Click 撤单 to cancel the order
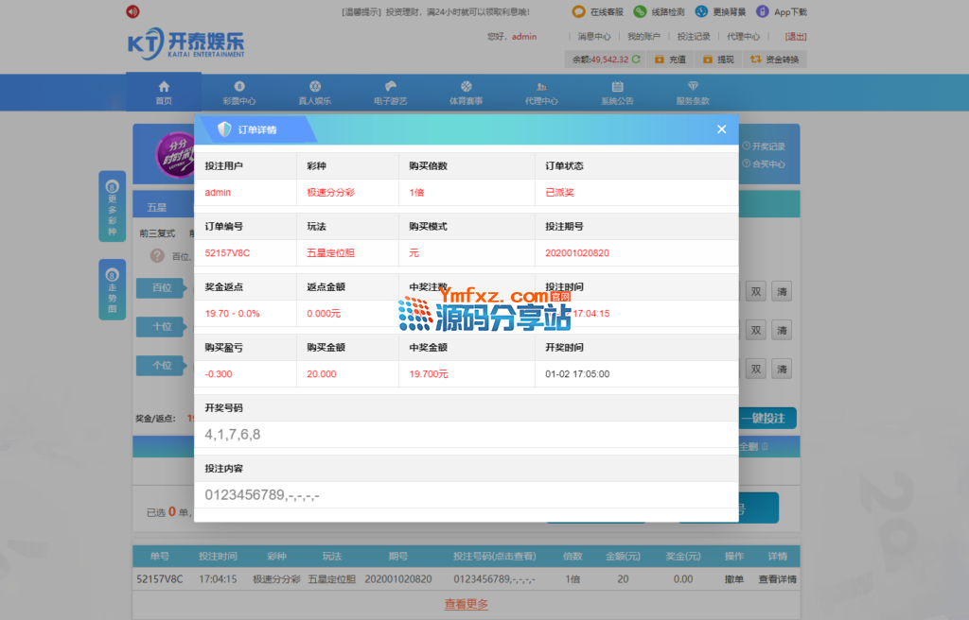The height and width of the screenshot is (620, 969). coord(734,579)
